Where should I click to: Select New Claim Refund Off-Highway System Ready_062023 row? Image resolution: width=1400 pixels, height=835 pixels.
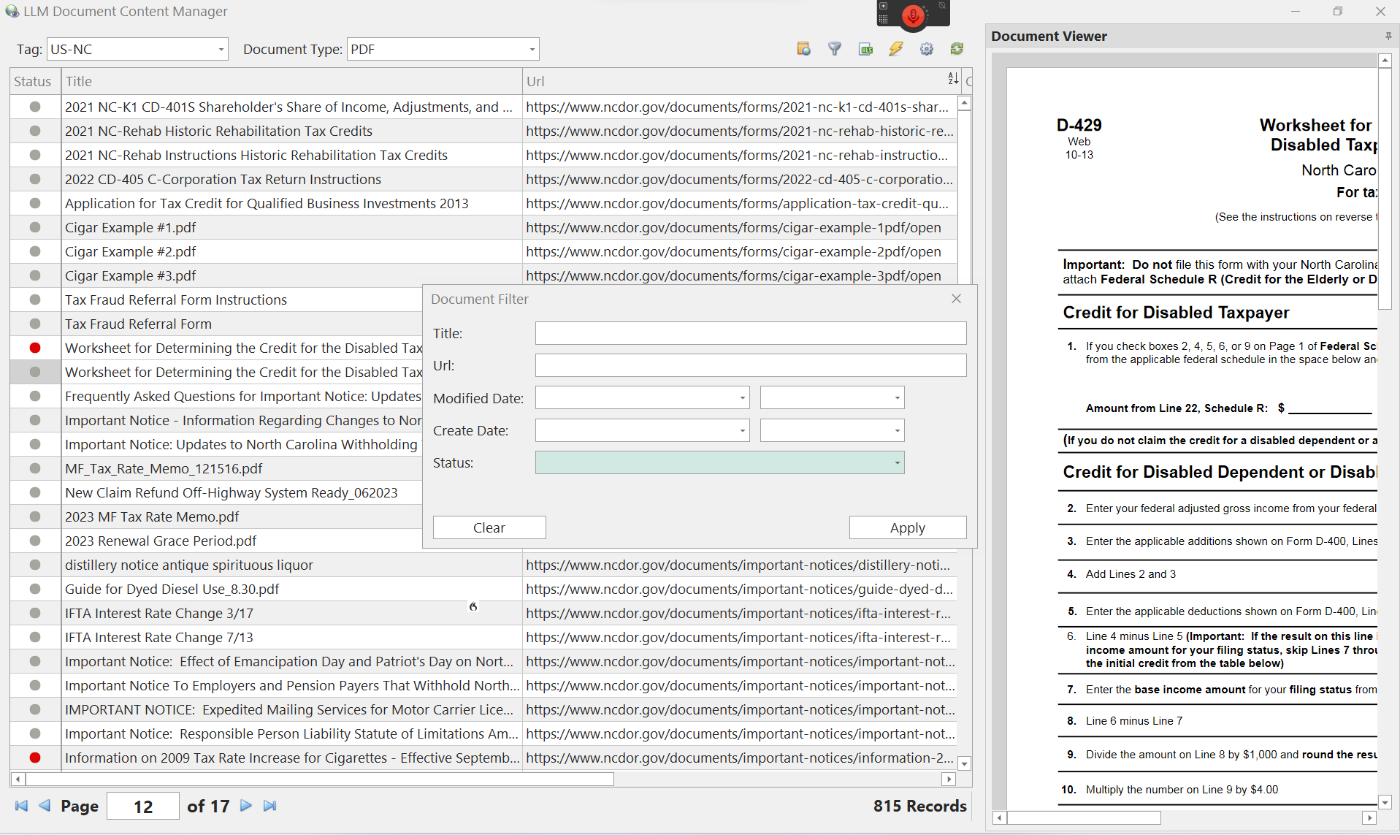click(217, 492)
